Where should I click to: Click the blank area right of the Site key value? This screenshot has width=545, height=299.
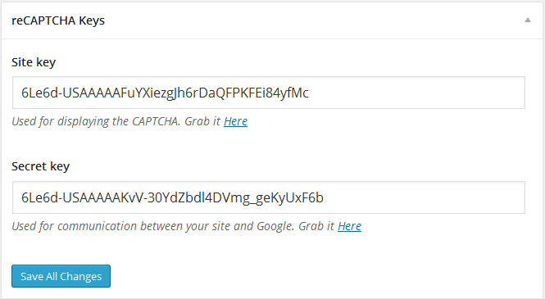click(x=416, y=93)
